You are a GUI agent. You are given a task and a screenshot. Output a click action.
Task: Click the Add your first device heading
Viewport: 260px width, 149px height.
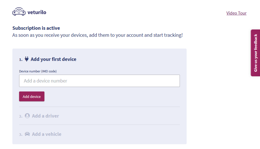click(x=53, y=59)
